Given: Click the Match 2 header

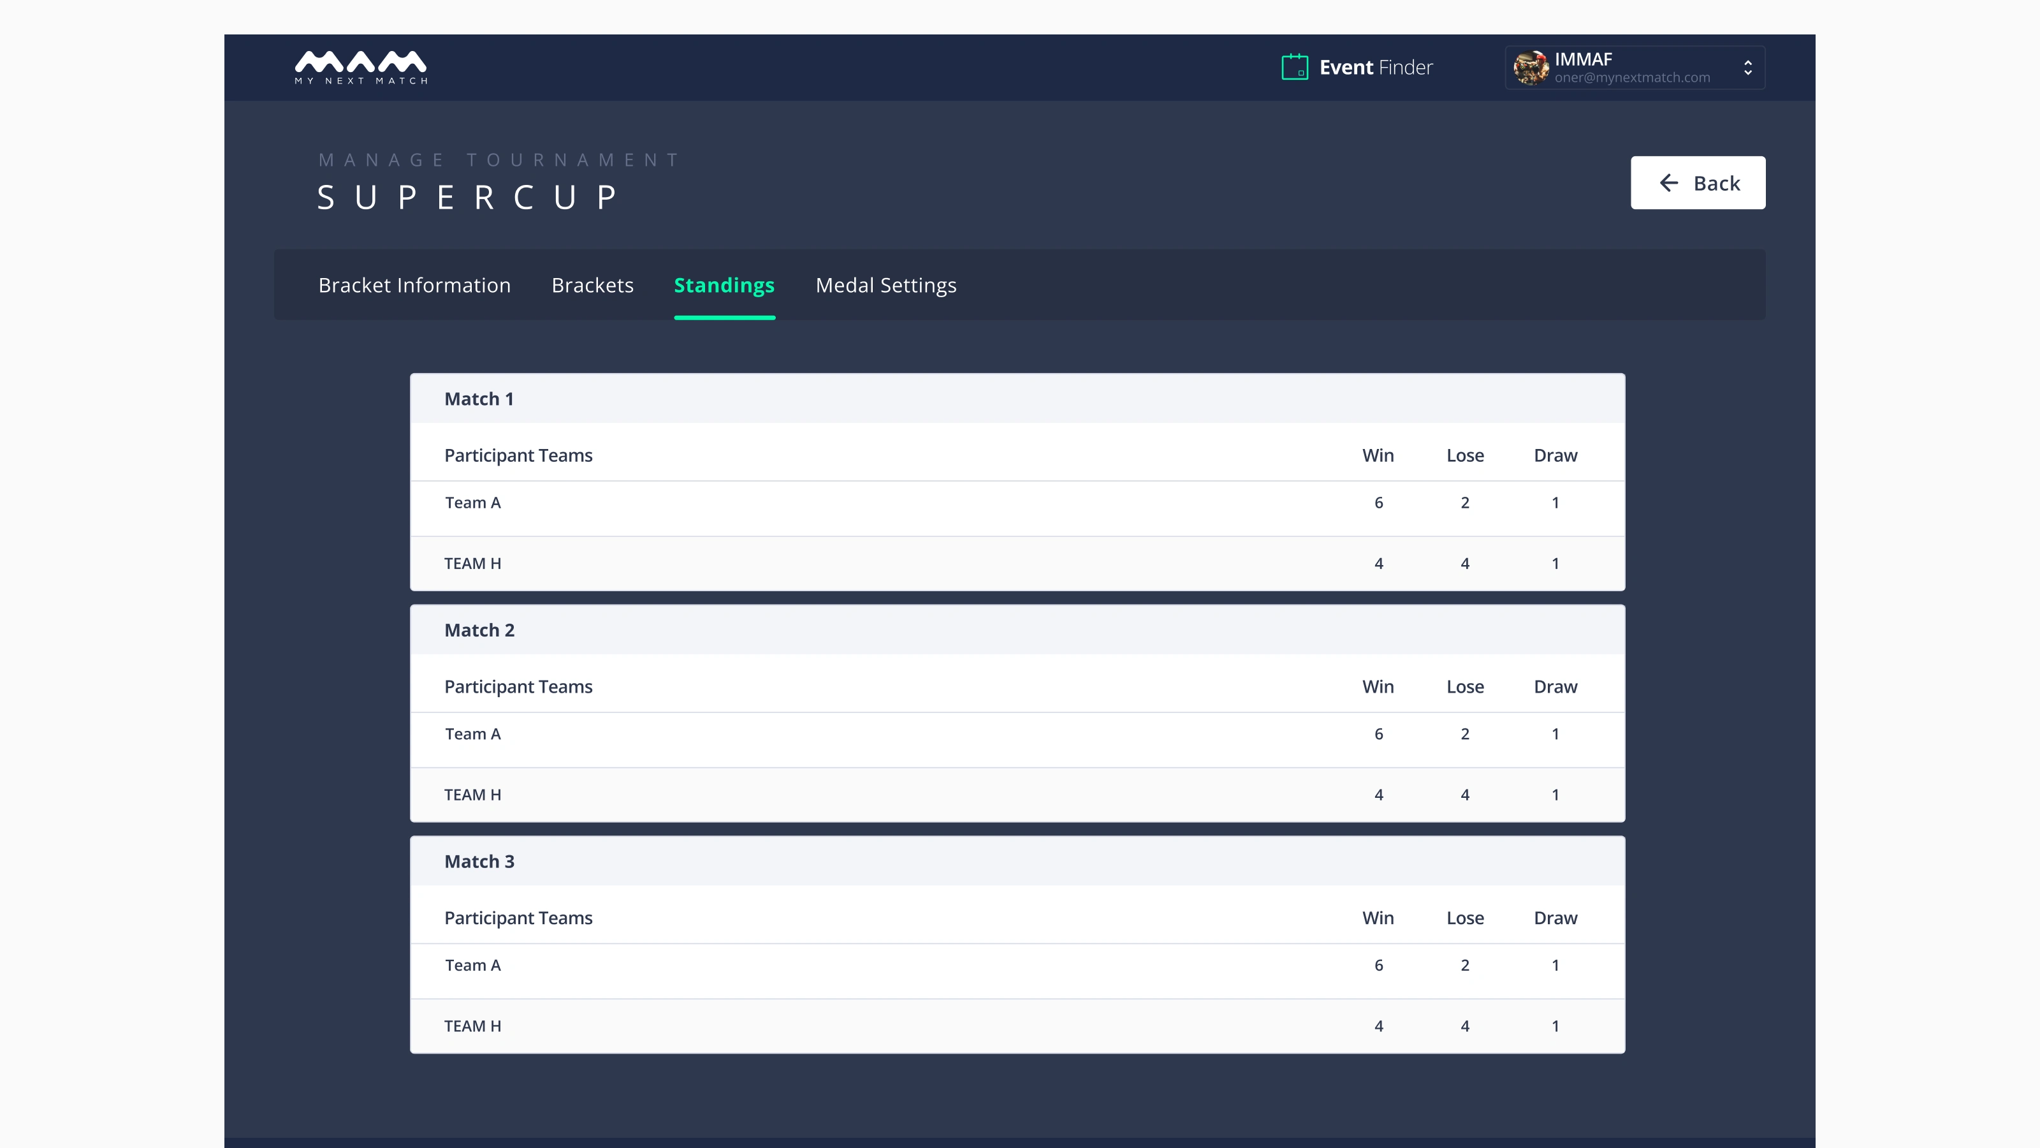Looking at the screenshot, I should coord(1017,630).
